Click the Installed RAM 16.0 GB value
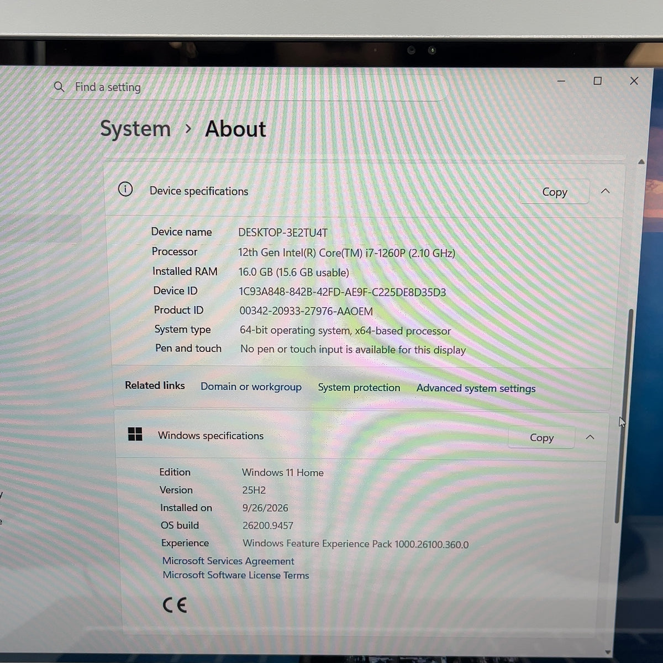 click(x=293, y=272)
